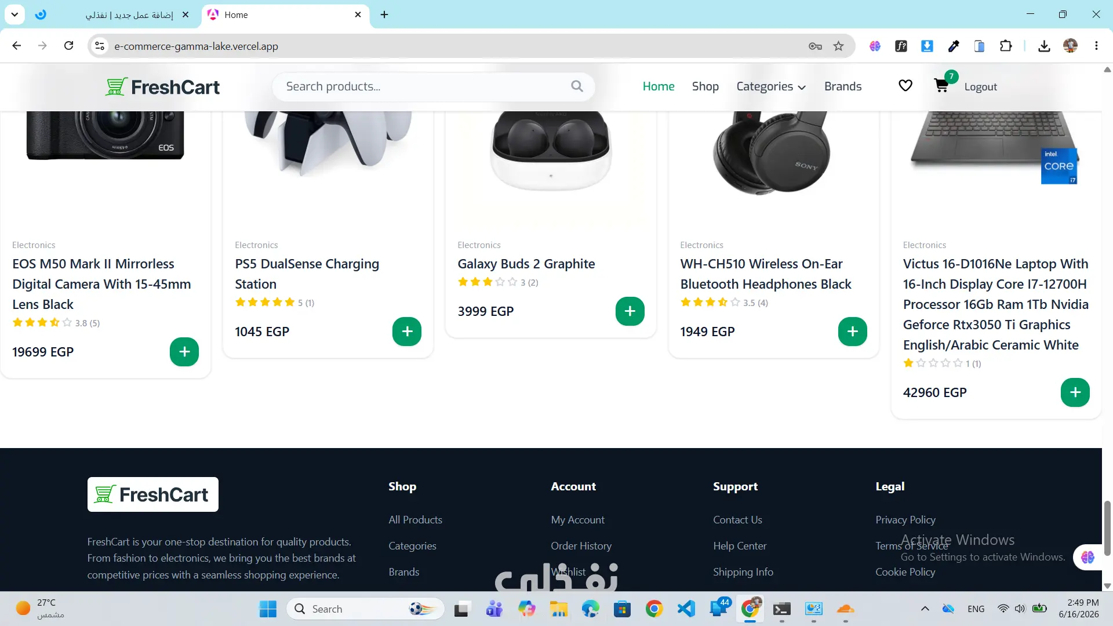Switch ENG input language indicator
This screenshot has height=626, width=1113.
[976, 609]
